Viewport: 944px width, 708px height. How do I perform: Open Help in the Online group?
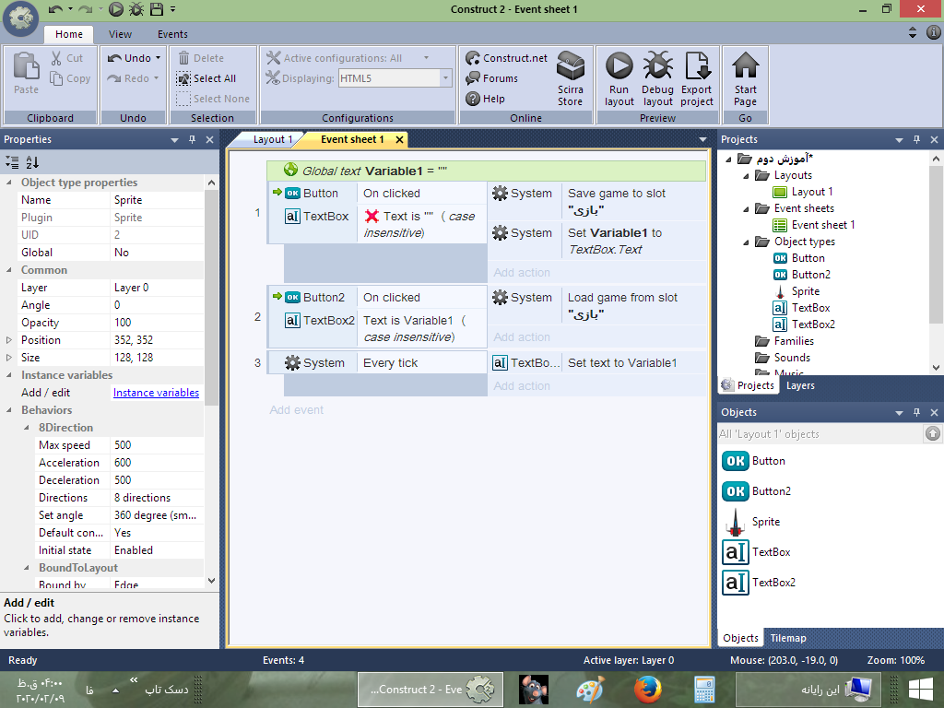coord(485,99)
